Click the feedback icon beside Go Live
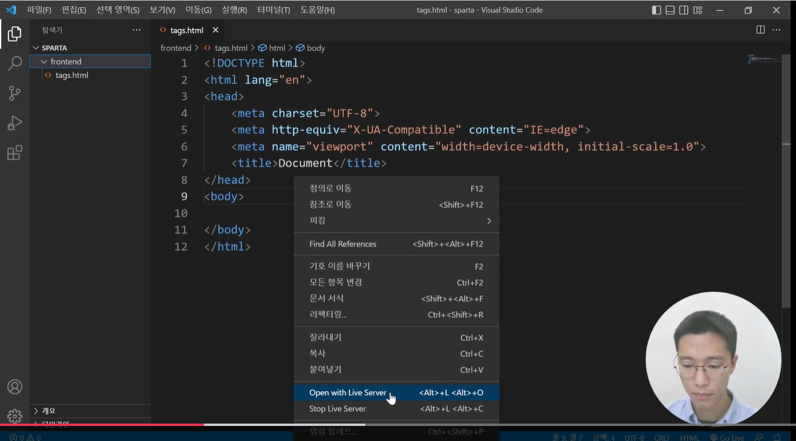This screenshot has height=441, width=796. coord(759,437)
